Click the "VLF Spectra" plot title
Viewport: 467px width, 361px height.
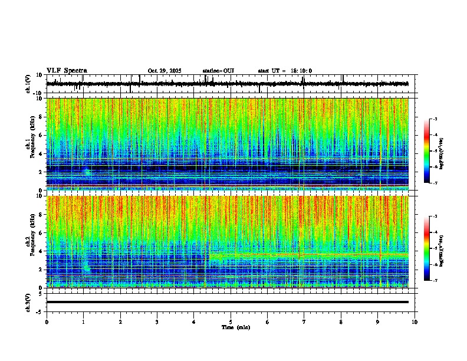[67, 71]
